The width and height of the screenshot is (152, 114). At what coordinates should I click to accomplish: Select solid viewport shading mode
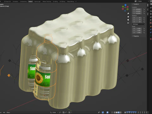click(x=117, y=112)
